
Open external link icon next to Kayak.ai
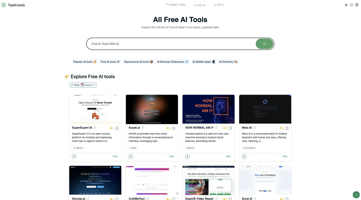[142, 128]
